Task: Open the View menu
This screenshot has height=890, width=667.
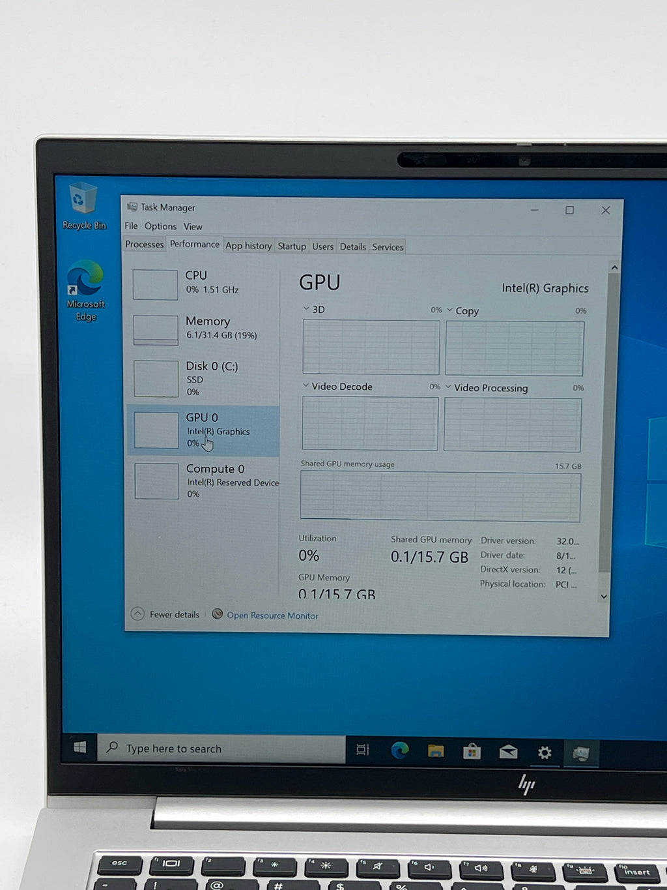Action: (x=193, y=226)
